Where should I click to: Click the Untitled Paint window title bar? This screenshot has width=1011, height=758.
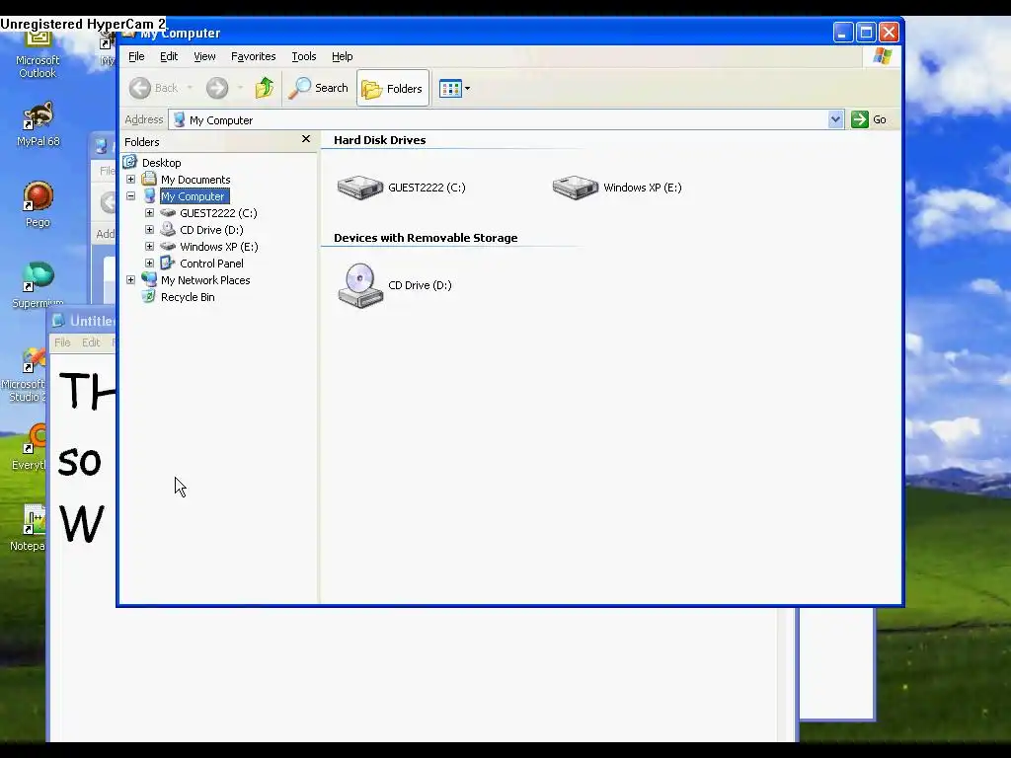click(x=82, y=321)
